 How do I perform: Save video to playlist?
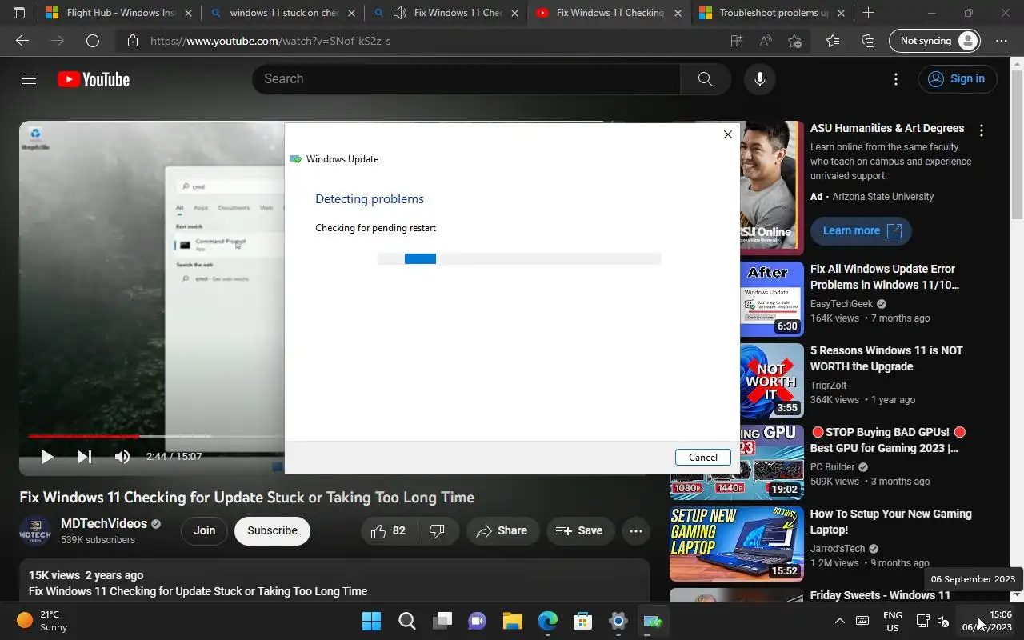[x=579, y=530]
